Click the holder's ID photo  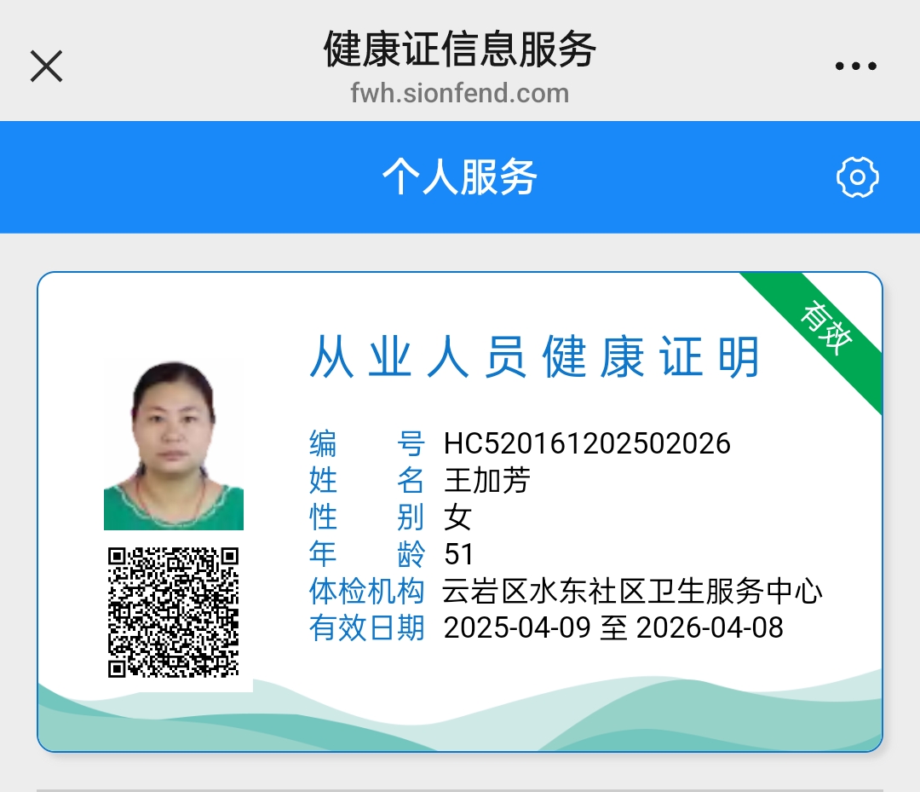[174, 445]
